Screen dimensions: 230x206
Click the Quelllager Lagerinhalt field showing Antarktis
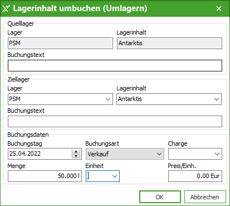pos(169,44)
